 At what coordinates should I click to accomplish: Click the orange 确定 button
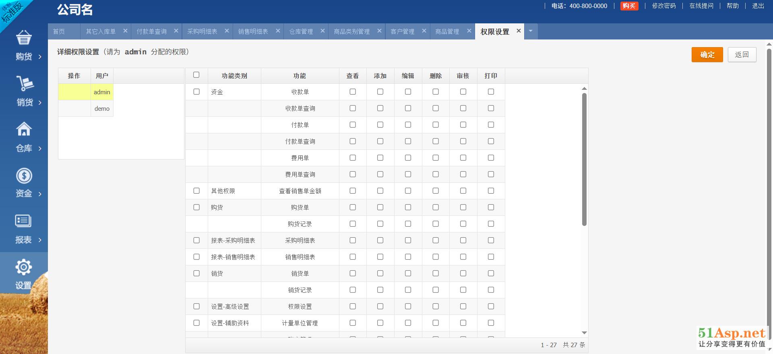pyautogui.click(x=707, y=55)
